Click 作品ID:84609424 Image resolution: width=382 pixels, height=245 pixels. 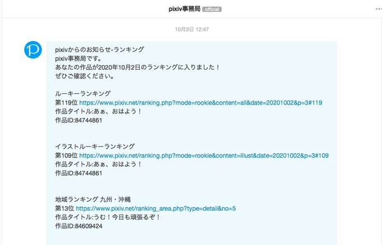[79, 226]
